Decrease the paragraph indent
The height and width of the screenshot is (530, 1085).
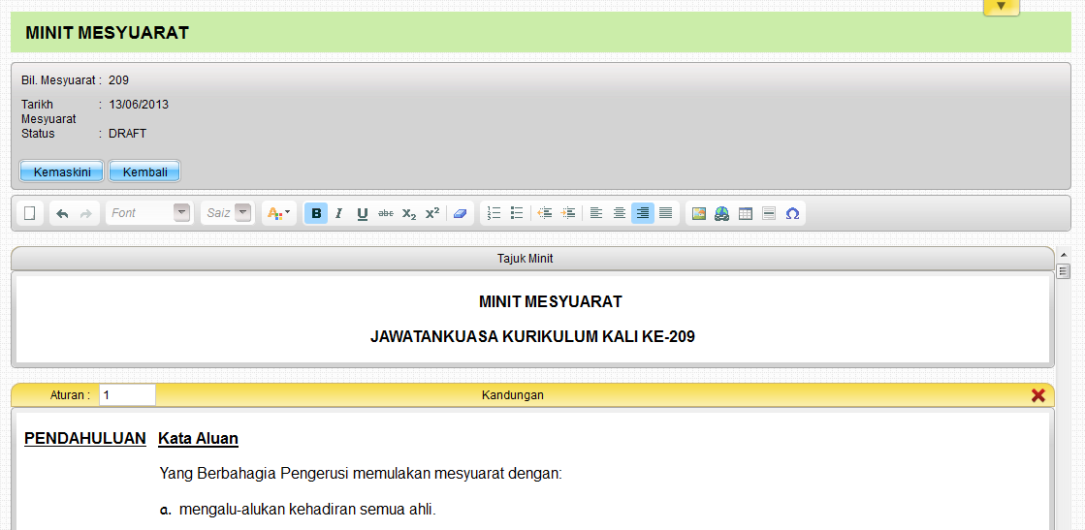[545, 213]
